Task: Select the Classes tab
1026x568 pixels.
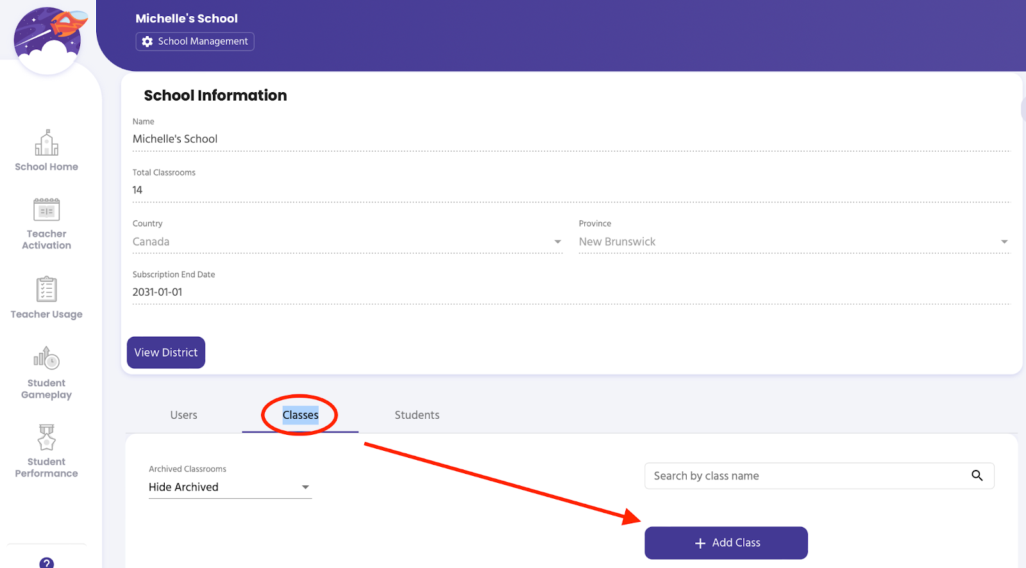Action: click(x=300, y=415)
